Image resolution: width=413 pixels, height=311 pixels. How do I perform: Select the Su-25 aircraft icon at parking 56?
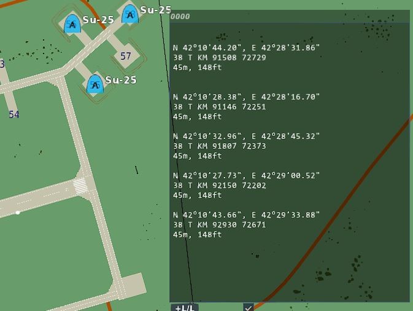[72, 24]
